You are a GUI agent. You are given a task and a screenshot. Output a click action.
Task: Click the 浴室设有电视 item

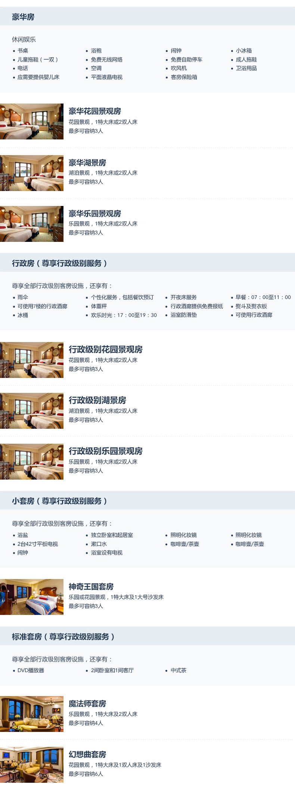(x=107, y=552)
